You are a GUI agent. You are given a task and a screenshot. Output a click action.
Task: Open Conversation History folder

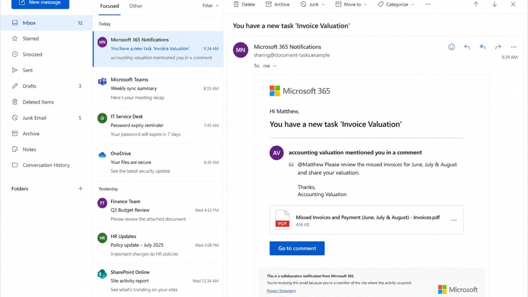click(x=46, y=165)
